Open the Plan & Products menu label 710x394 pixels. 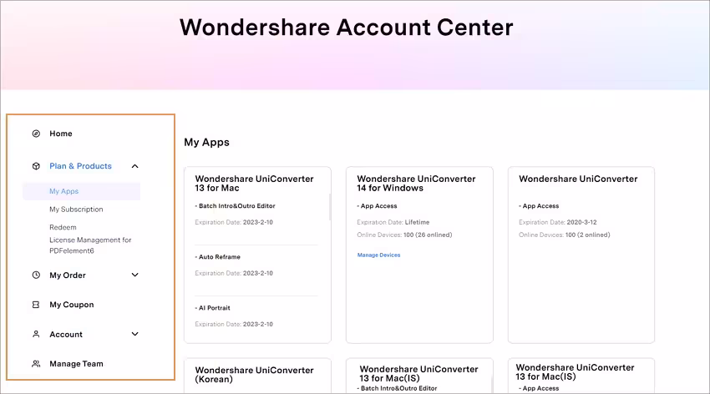point(80,166)
